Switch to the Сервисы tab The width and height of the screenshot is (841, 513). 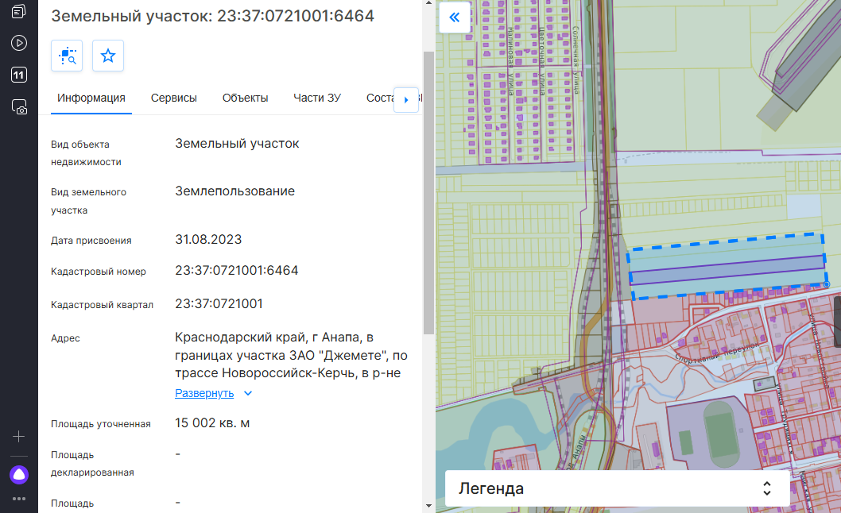point(174,98)
